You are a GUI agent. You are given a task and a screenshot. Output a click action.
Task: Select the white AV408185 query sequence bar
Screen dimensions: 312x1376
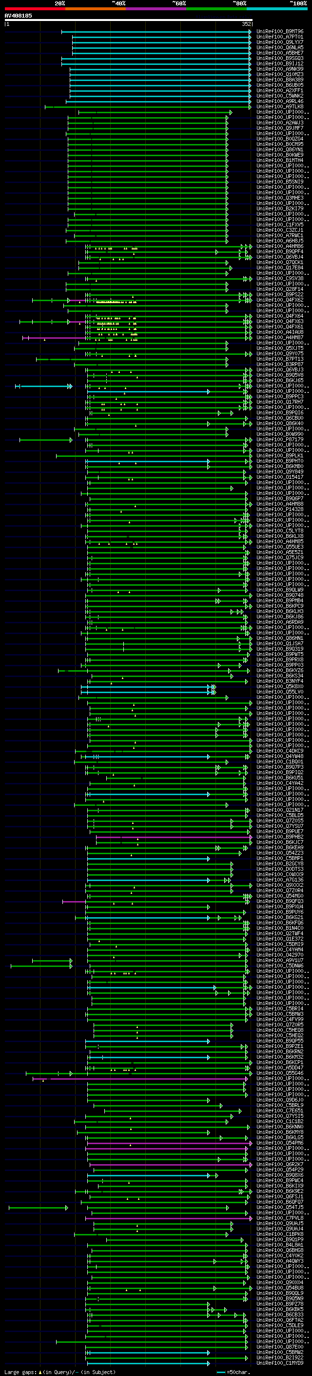click(128, 20)
